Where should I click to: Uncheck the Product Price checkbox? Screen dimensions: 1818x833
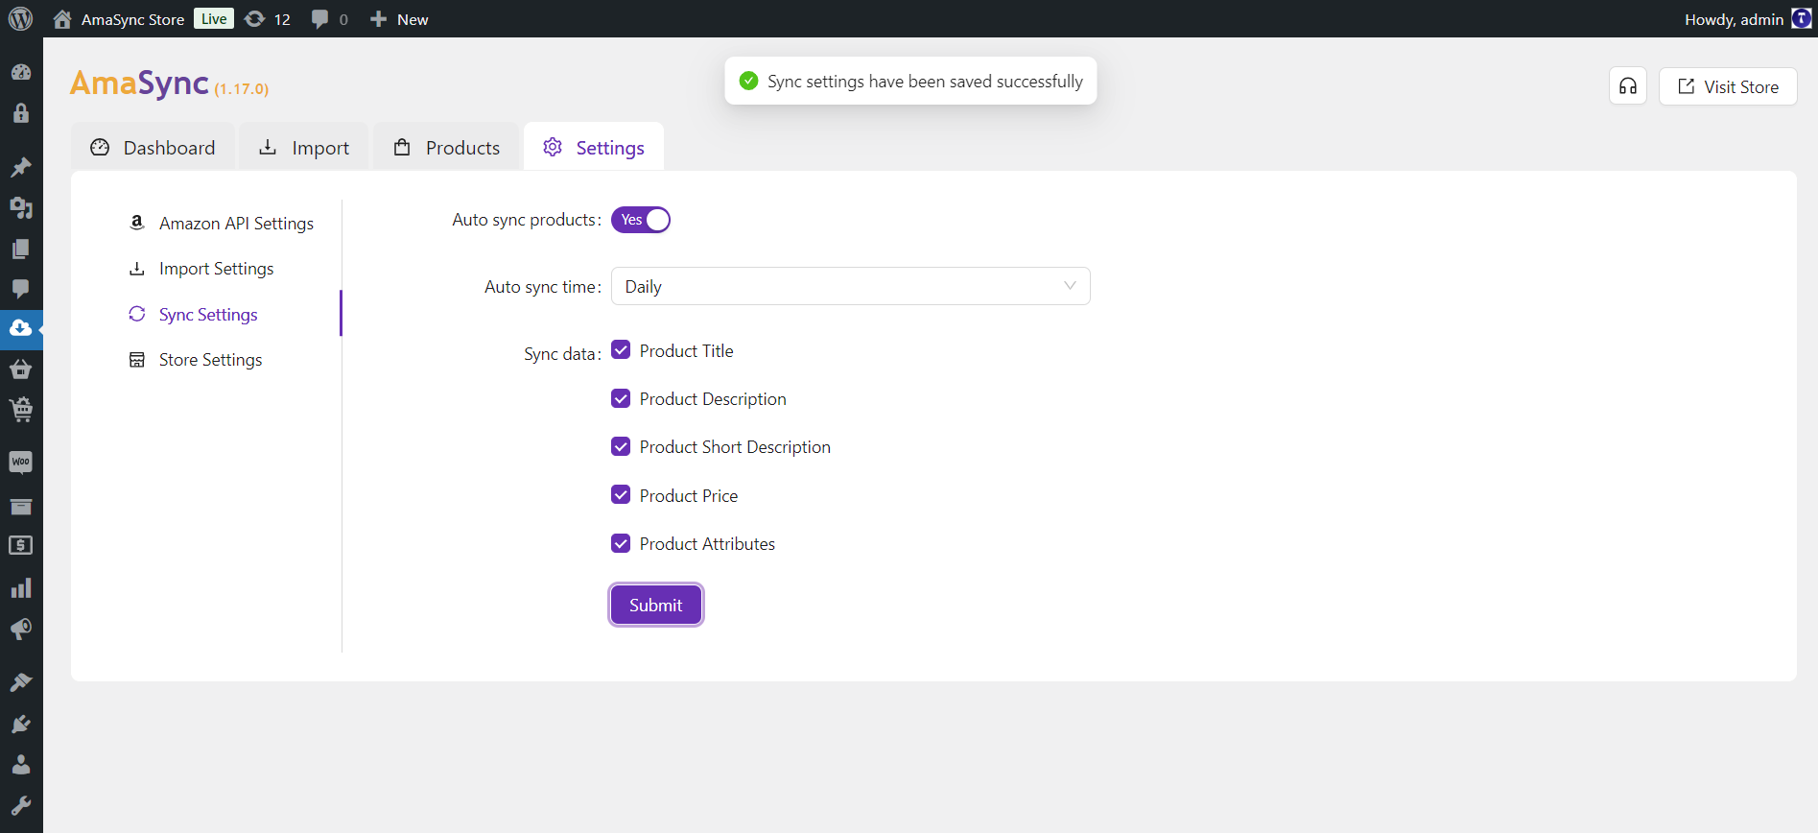pyautogui.click(x=621, y=495)
